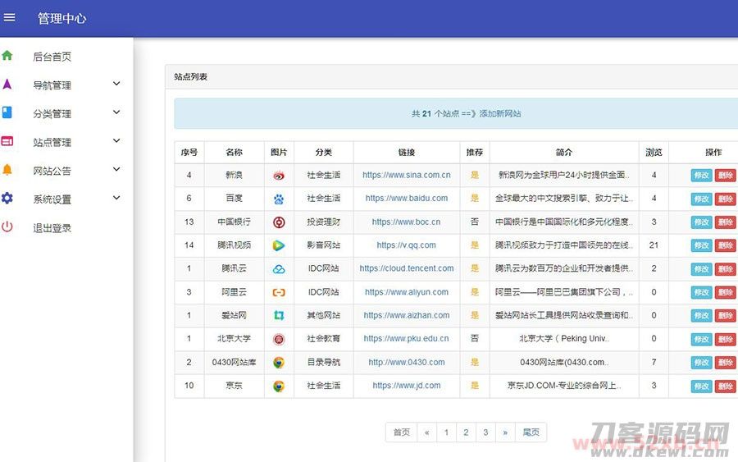
Task: Go to page 2 in pagination
Action: (466, 432)
